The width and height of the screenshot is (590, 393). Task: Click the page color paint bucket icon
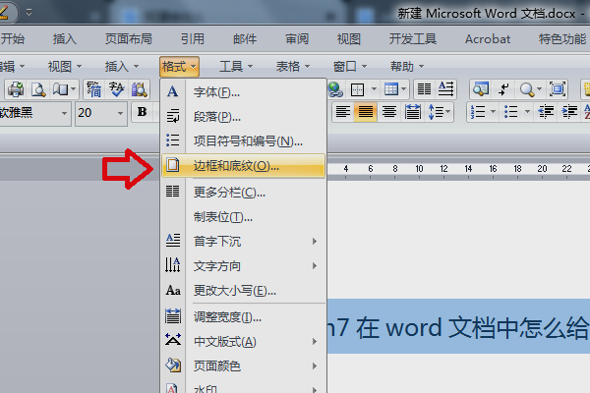point(173,365)
